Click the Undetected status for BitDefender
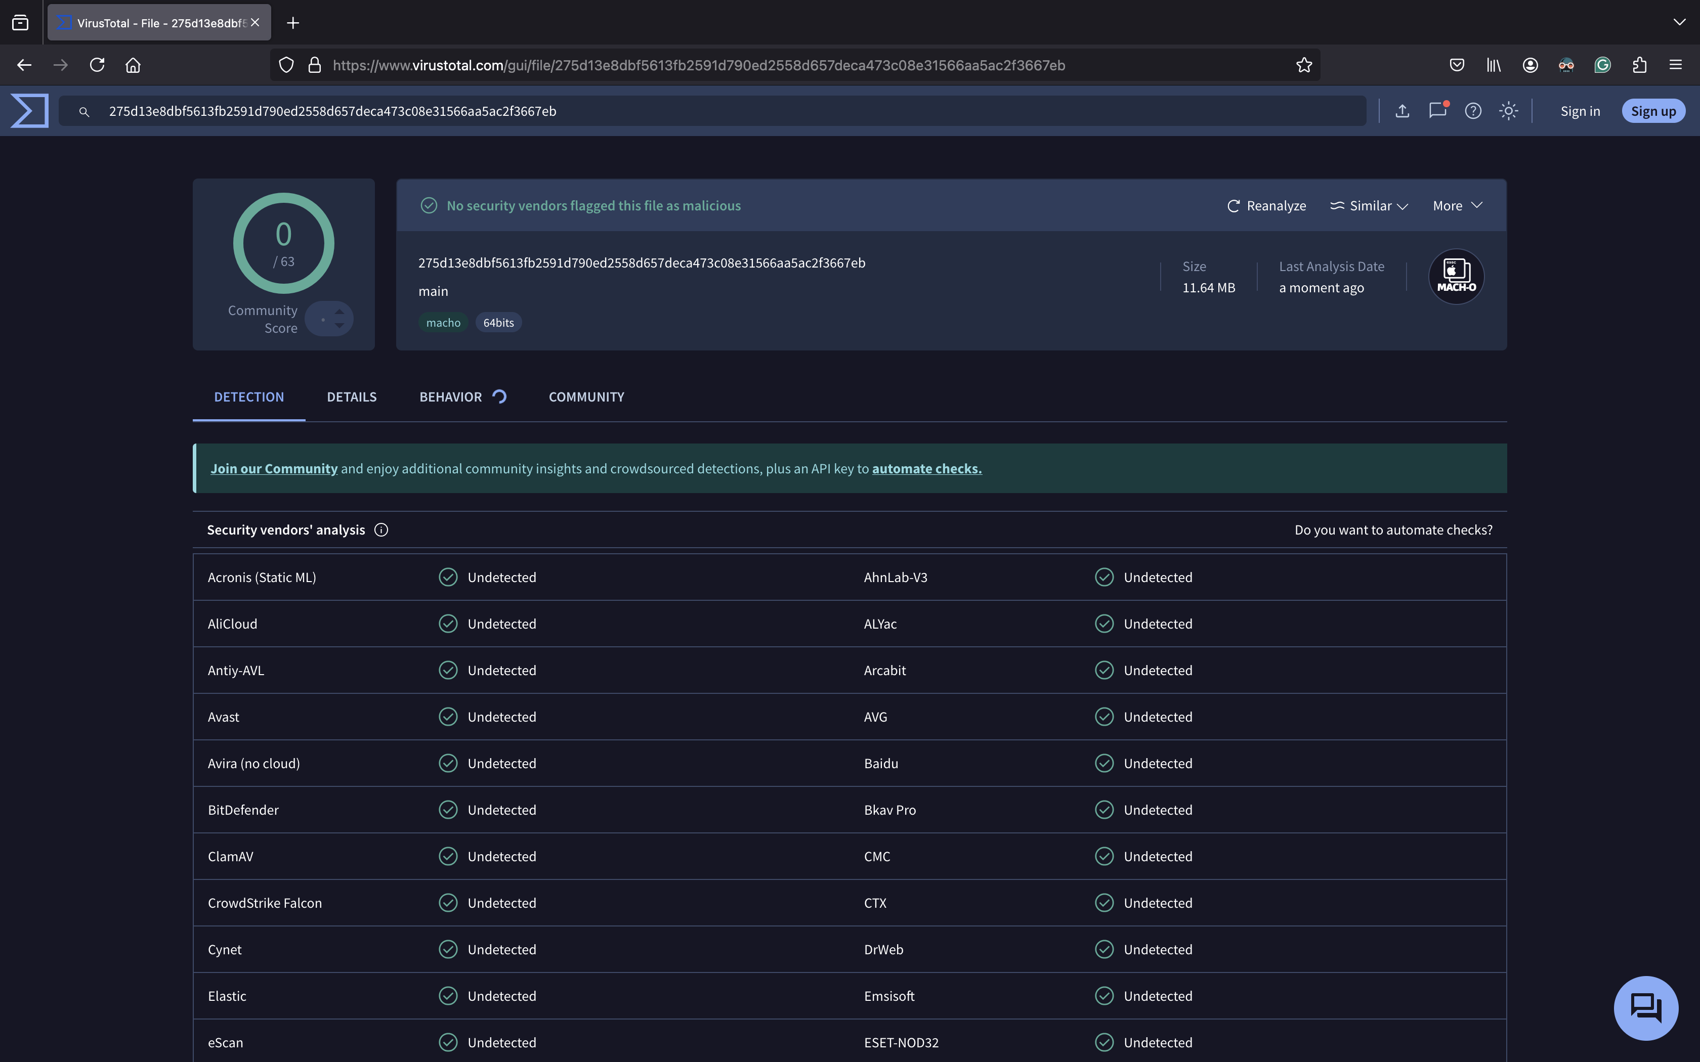Image resolution: width=1700 pixels, height=1062 pixels. tap(501, 810)
